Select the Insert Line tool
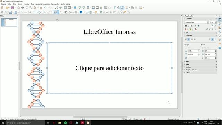The width and height of the screenshot is (222, 125). point(22,12)
